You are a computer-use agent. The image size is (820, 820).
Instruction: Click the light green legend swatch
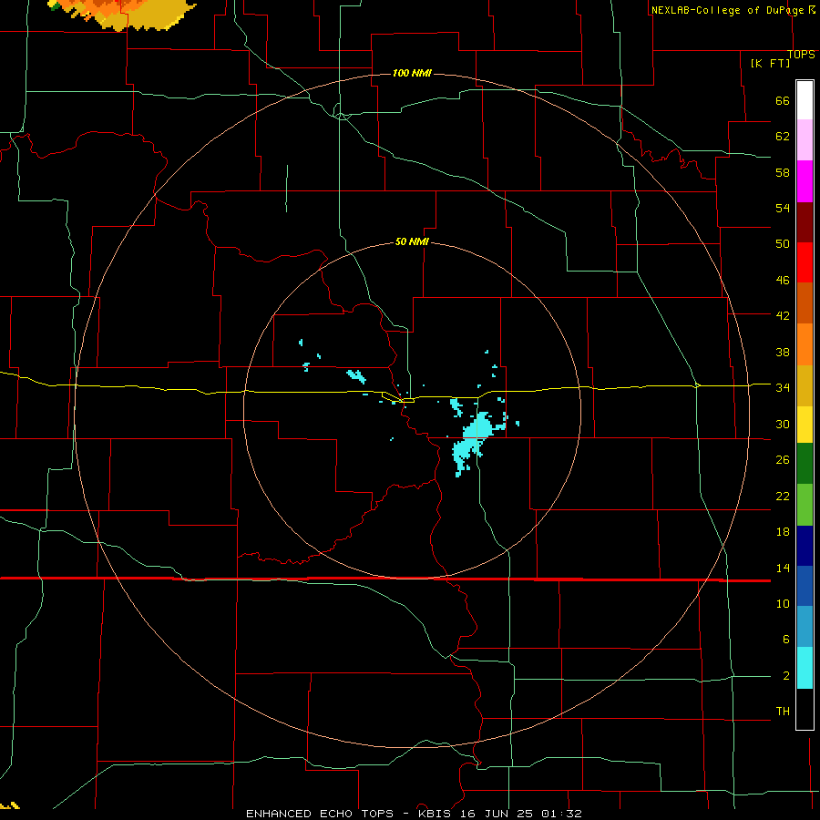pos(805,505)
